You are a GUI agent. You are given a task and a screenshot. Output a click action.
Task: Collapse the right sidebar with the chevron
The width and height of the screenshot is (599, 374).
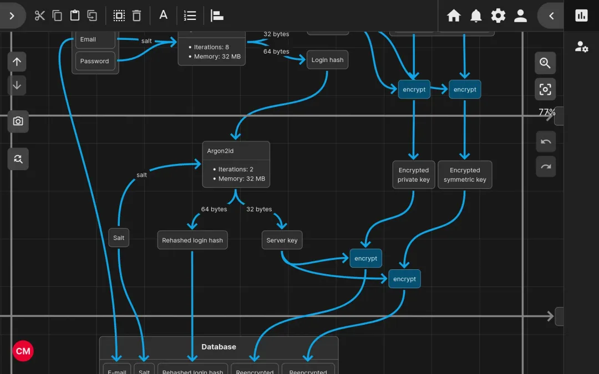pyautogui.click(x=551, y=16)
